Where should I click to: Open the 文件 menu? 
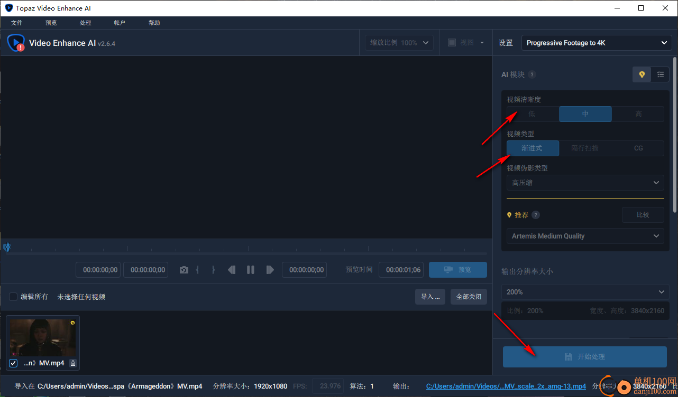click(17, 23)
